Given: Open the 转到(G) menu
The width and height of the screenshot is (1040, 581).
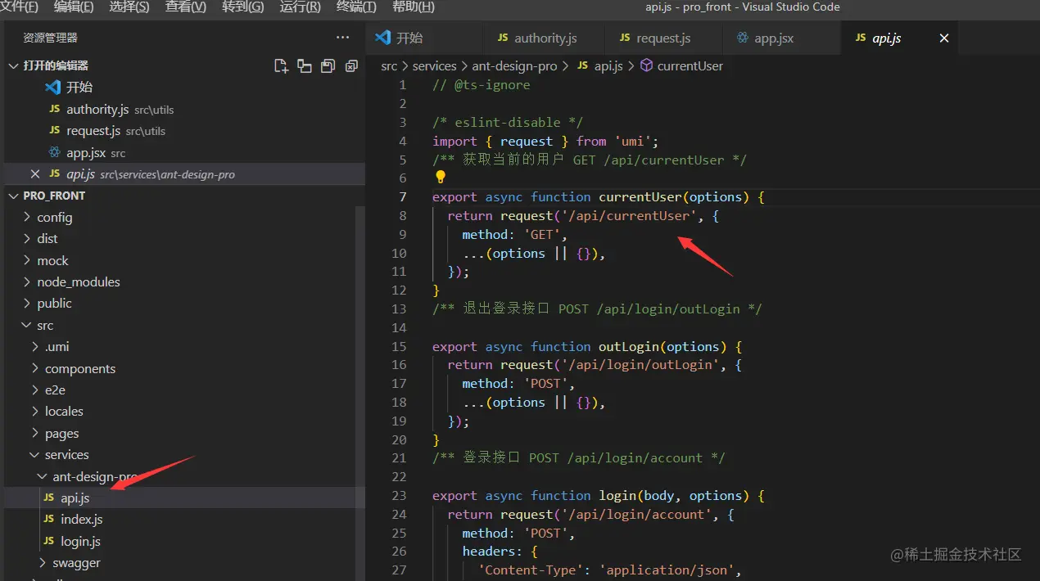Looking at the screenshot, I should point(243,7).
